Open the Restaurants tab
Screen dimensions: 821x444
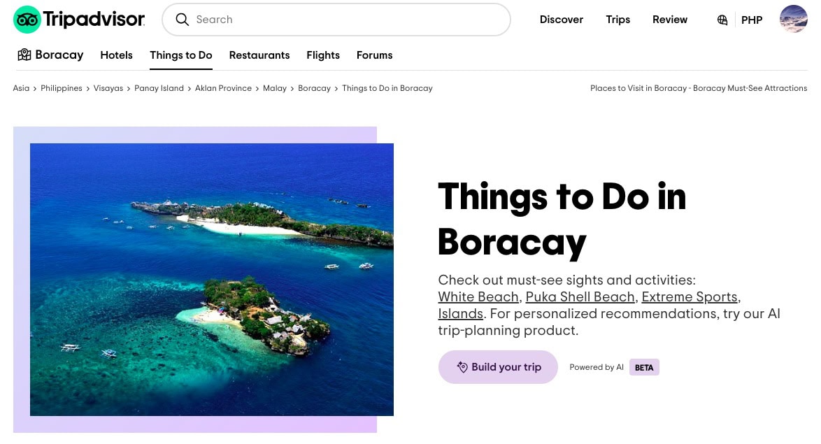[259, 55]
